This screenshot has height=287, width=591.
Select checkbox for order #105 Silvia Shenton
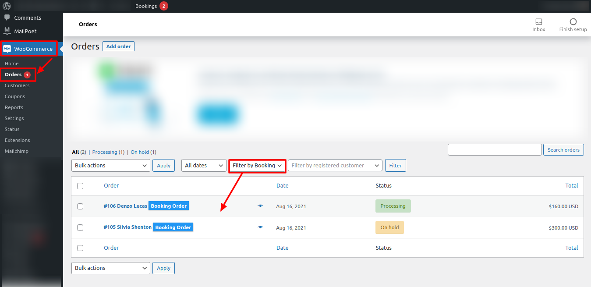(80, 228)
